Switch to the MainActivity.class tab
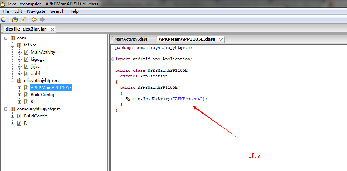This screenshot has width=347, height=171. [131, 39]
